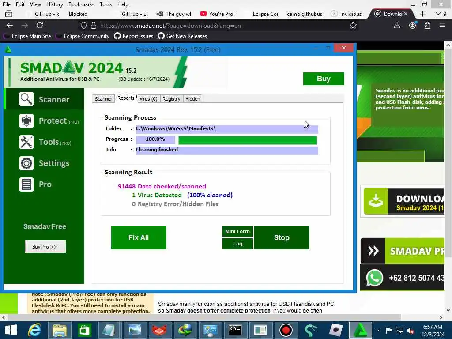List all tabs dropdown chevron
This screenshot has width=452, height=339.
click(438, 14)
